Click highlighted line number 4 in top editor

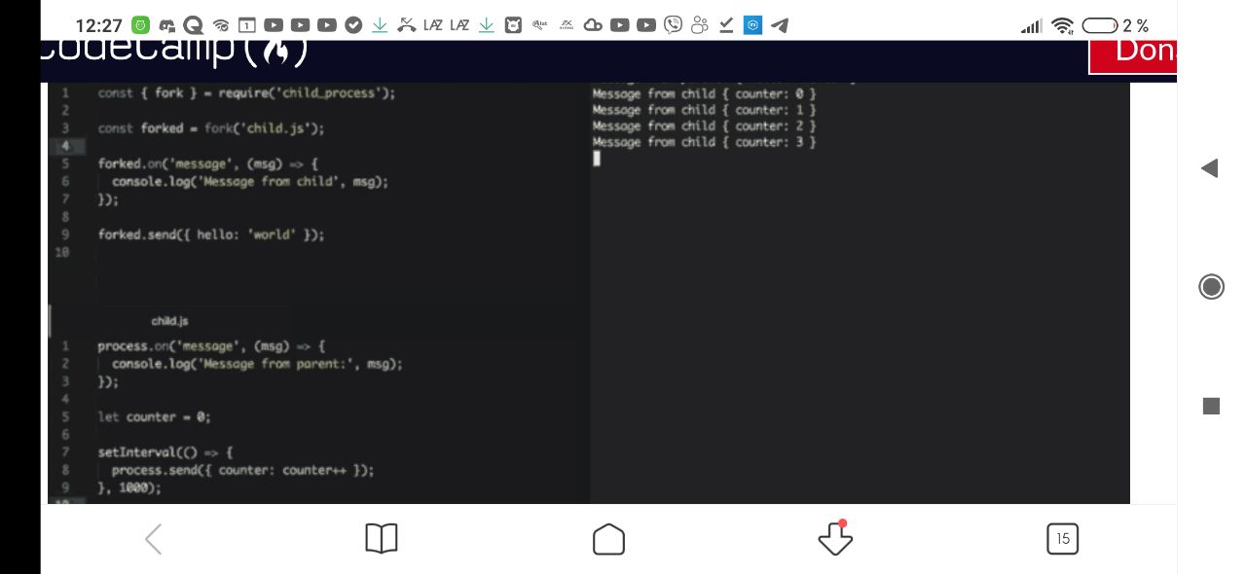[x=66, y=146]
